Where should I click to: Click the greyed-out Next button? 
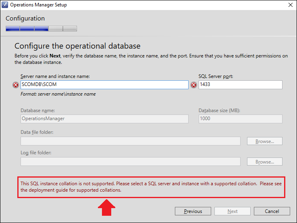(x=233, y=211)
